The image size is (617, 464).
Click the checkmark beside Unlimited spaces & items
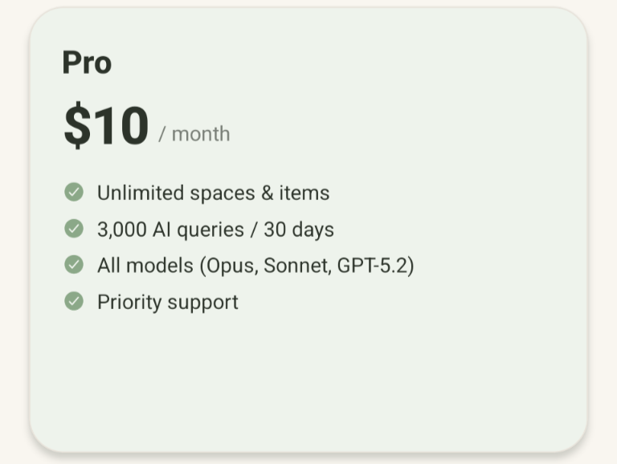(x=74, y=193)
